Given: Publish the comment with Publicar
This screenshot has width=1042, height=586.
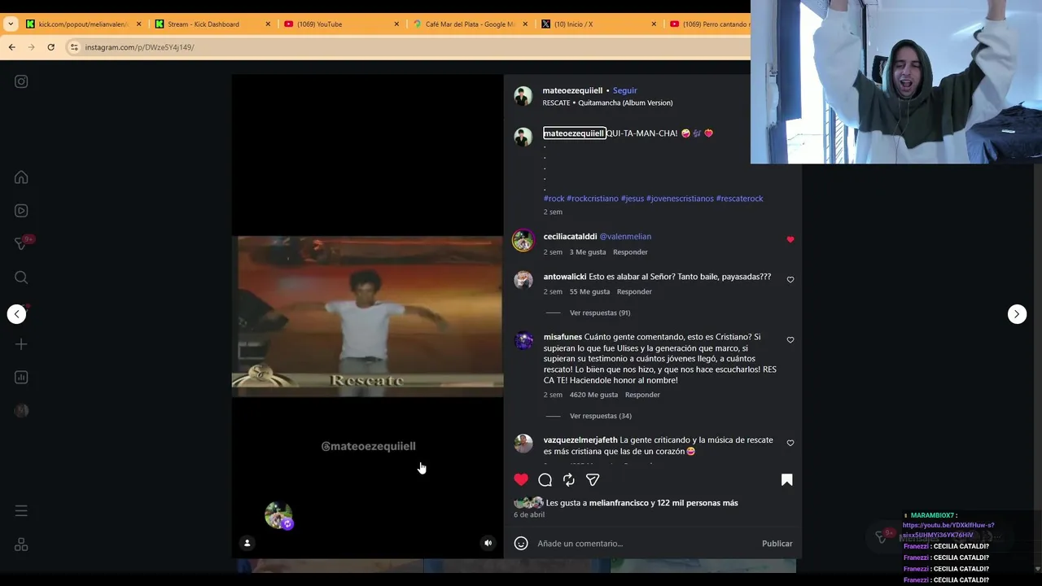Looking at the screenshot, I should (777, 544).
